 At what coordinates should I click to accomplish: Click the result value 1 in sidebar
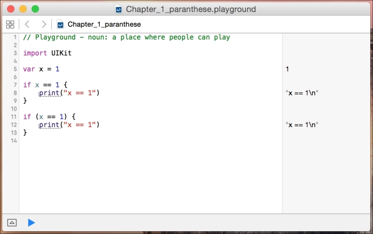pos(287,69)
